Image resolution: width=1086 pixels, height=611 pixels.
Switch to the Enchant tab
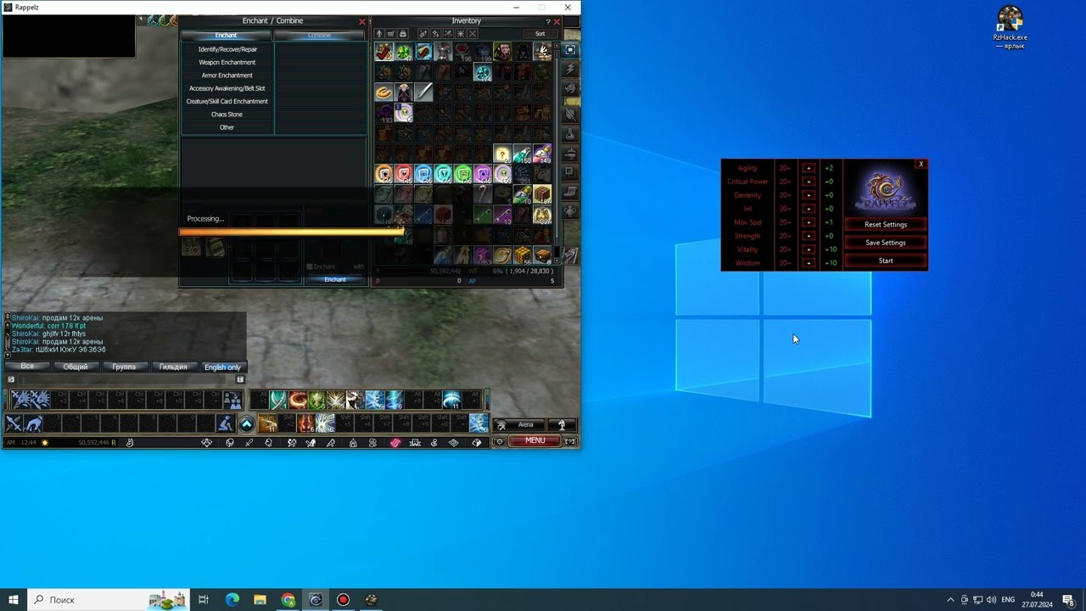[227, 36]
